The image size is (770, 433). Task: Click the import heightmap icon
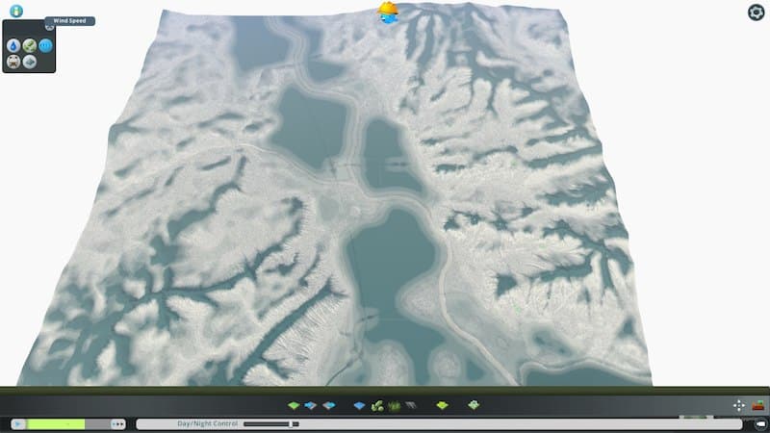[311, 406]
